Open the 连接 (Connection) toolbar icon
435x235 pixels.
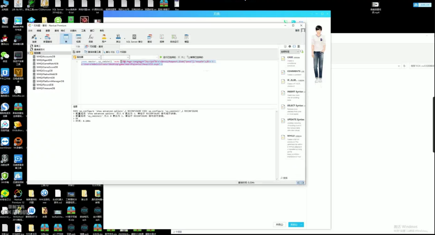coord(34,38)
